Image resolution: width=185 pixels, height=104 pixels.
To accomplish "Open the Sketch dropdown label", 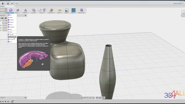I will pyautogui.click(x=42, y=13).
